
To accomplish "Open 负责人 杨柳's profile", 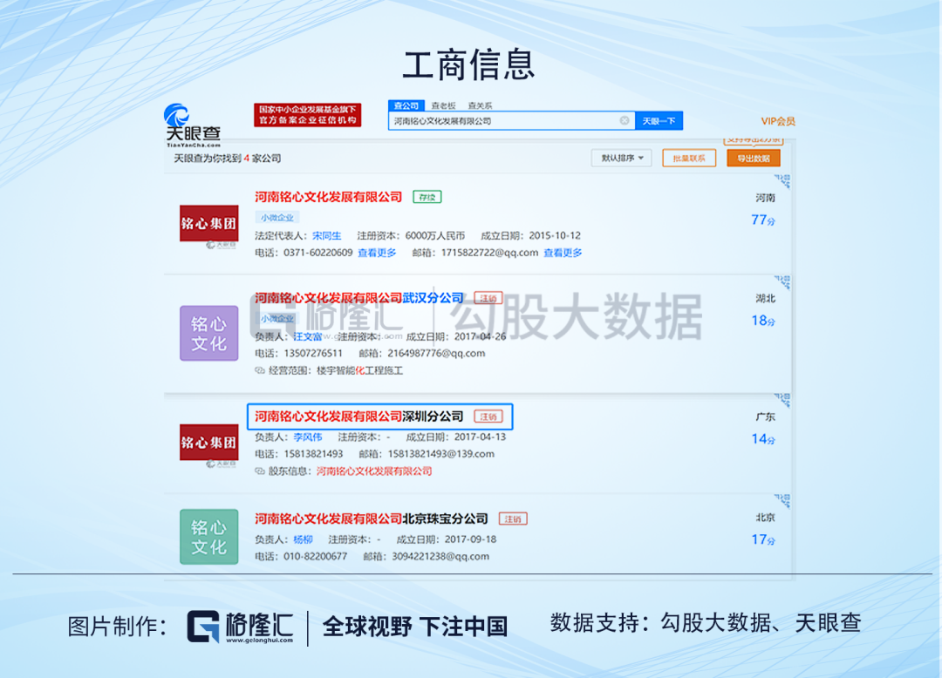I will tap(303, 539).
